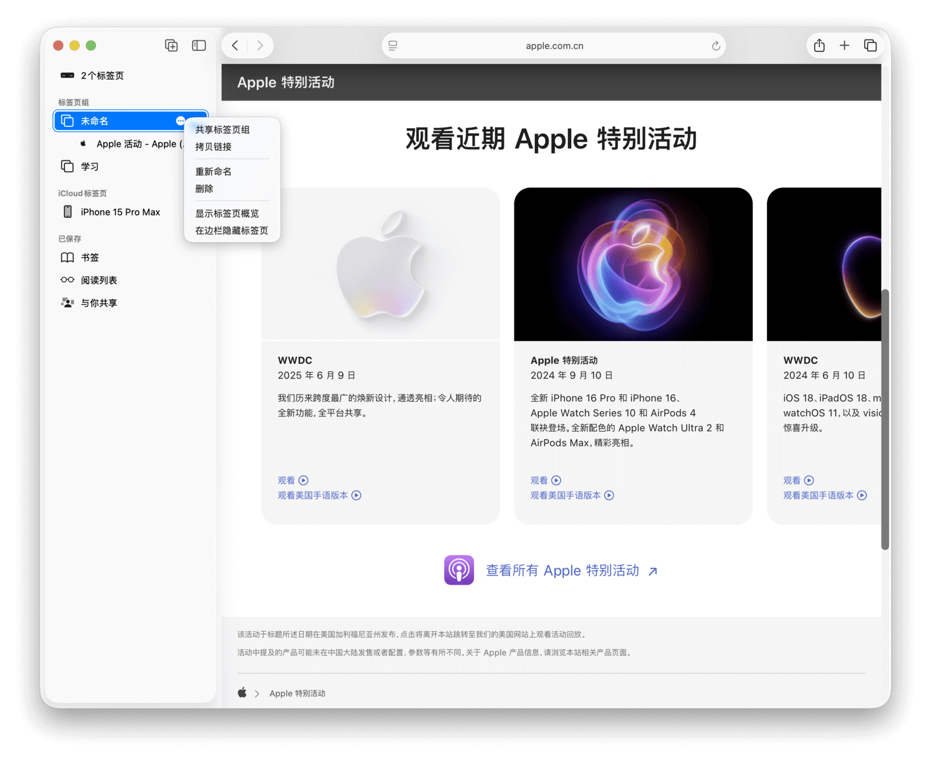Open iPhone 15 Pro Max iCloud tabs
The width and height of the screenshot is (931, 761).
click(120, 212)
